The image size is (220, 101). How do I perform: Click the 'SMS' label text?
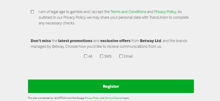[108, 56]
